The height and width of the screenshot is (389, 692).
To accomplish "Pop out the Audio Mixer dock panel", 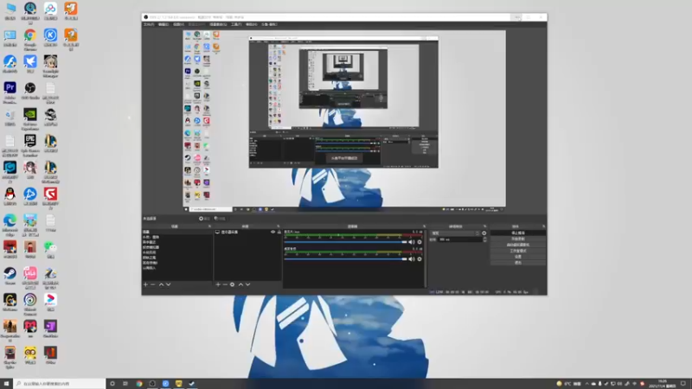I will [x=424, y=226].
